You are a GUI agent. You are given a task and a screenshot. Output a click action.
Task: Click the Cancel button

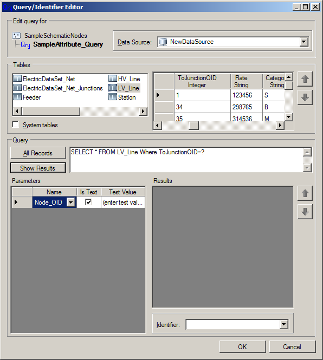292,346
